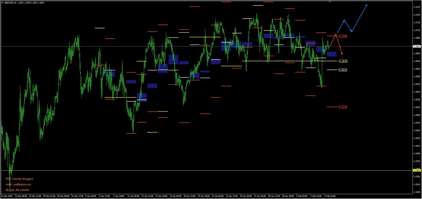Image resolution: width=422 pixels, height=199 pixels.
Task: Click the 'web: zukkerro.ru' text label
Action: pos(18,184)
